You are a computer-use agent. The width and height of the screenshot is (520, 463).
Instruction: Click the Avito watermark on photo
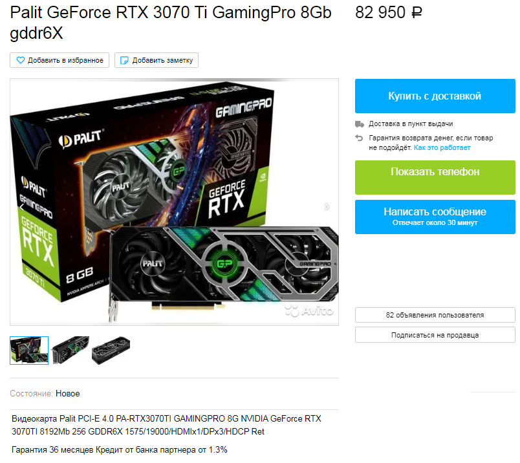click(x=309, y=310)
